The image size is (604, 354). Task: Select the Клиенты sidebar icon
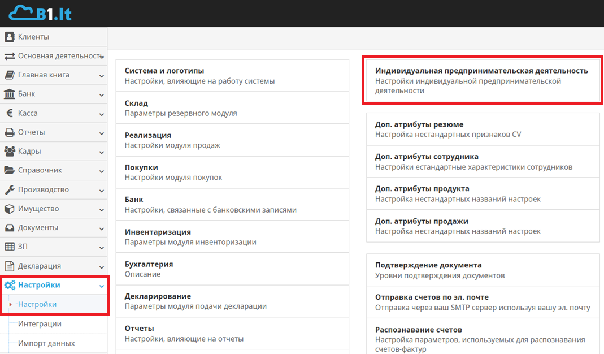click(8, 36)
